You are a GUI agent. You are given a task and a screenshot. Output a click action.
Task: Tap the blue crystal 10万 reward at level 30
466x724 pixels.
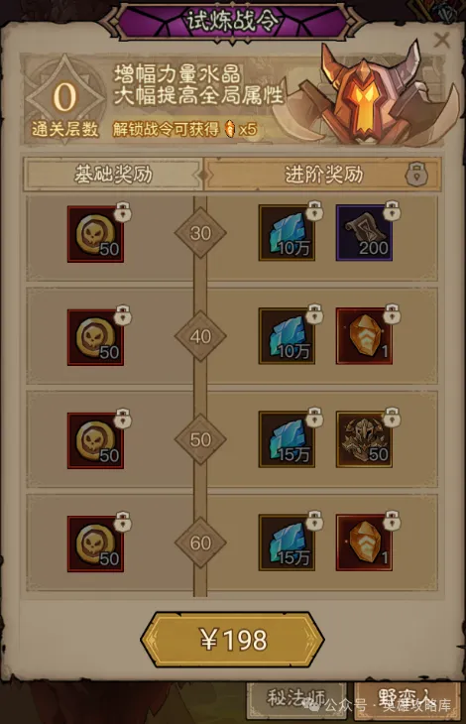[287, 233]
